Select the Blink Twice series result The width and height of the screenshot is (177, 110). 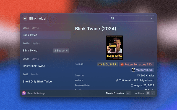46,51
